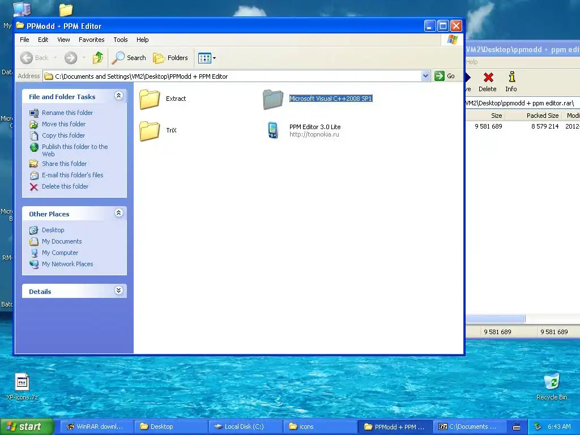Select the TriX folder icon

[150, 131]
